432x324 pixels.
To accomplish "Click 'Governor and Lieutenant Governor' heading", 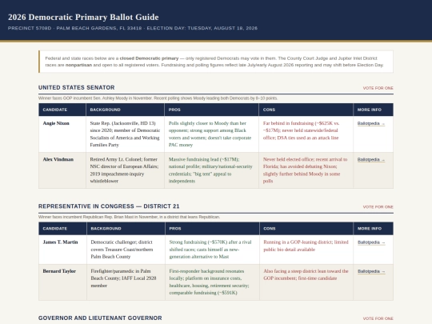I will pos(100,318).
